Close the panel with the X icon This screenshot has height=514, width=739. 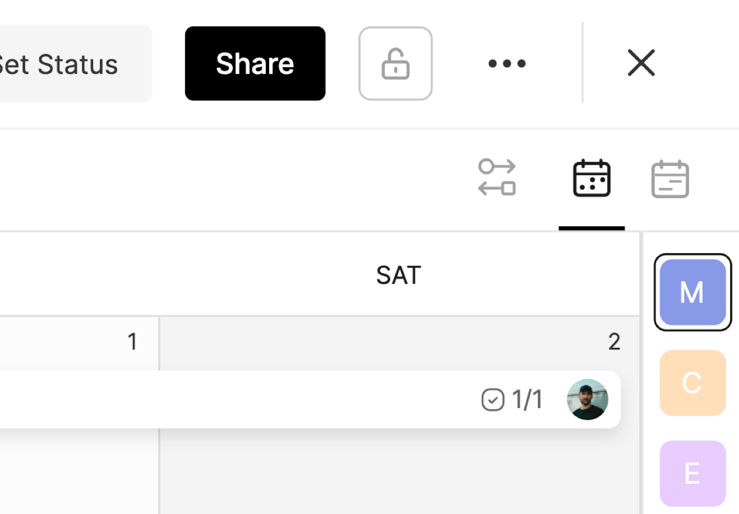[x=641, y=63]
